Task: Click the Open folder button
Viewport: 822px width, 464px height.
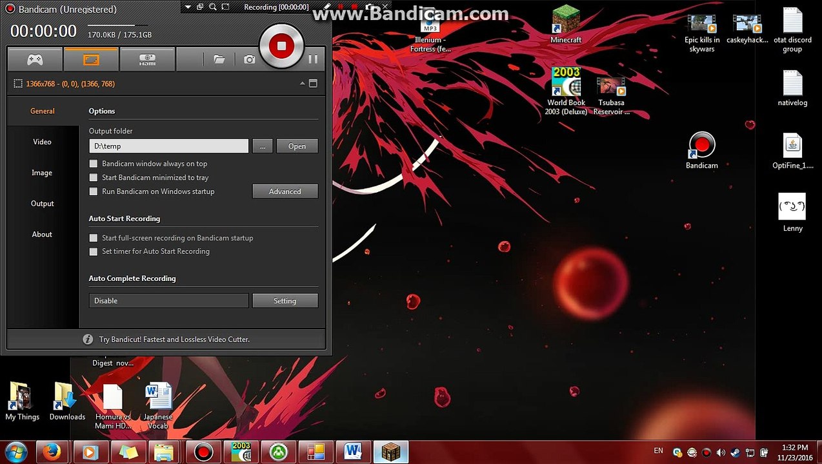Action: (x=297, y=146)
